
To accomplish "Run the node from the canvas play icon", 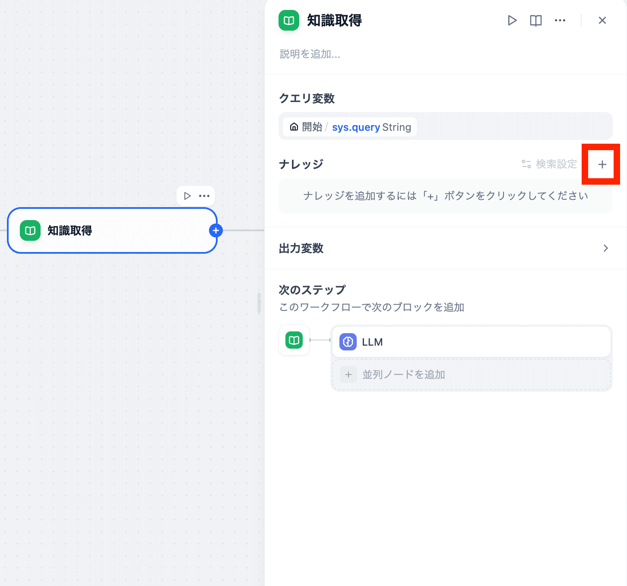I will click(187, 196).
